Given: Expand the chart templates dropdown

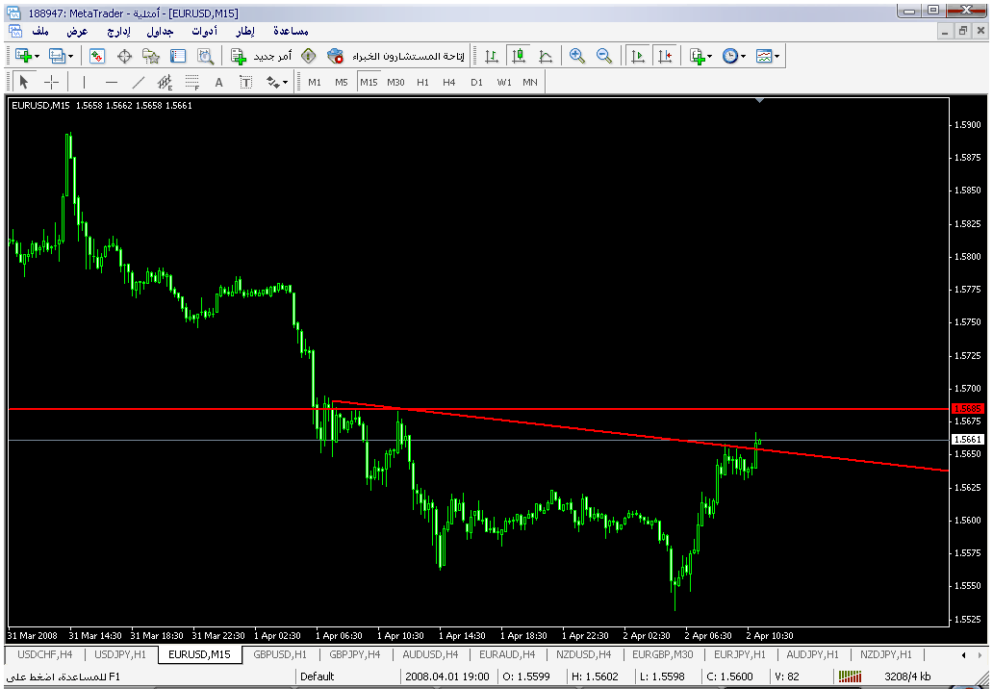Looking at the screenshot, I should click(x=777, y=57).
